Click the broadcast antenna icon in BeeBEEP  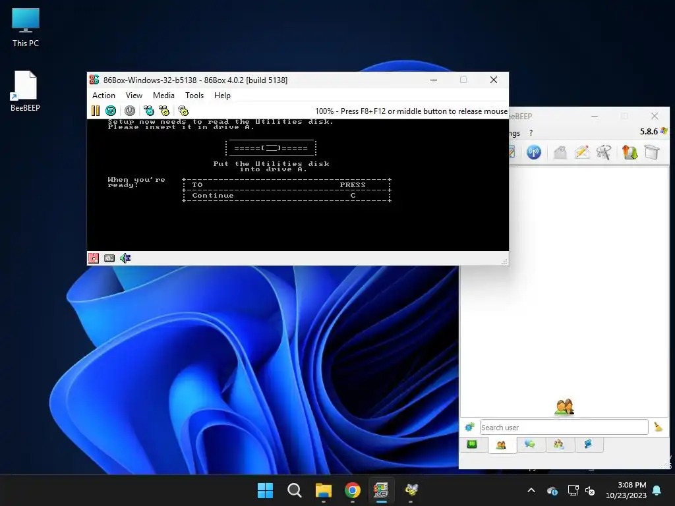point(534,152)
